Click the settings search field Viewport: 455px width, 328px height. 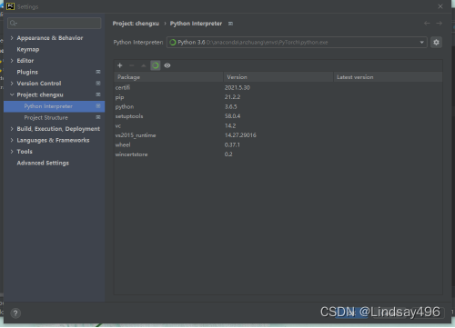pyautogui.click(x=55, y=23)
